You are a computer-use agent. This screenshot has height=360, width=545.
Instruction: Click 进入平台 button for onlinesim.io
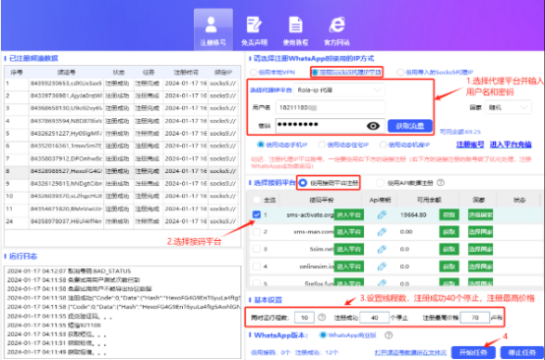pos(348,267)
